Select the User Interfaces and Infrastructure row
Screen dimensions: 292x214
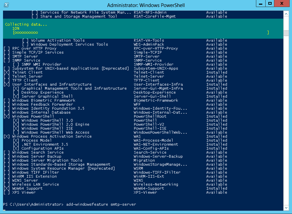coord(52,85)
